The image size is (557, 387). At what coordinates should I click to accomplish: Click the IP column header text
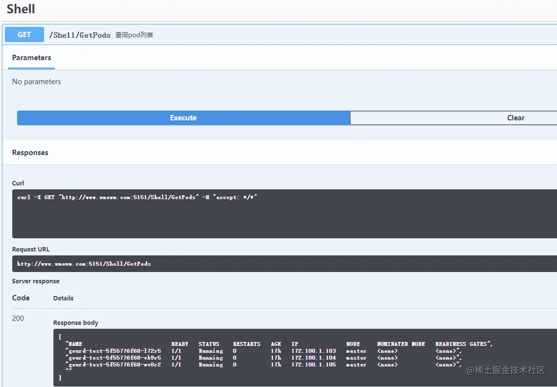click(x=294, y=344)
